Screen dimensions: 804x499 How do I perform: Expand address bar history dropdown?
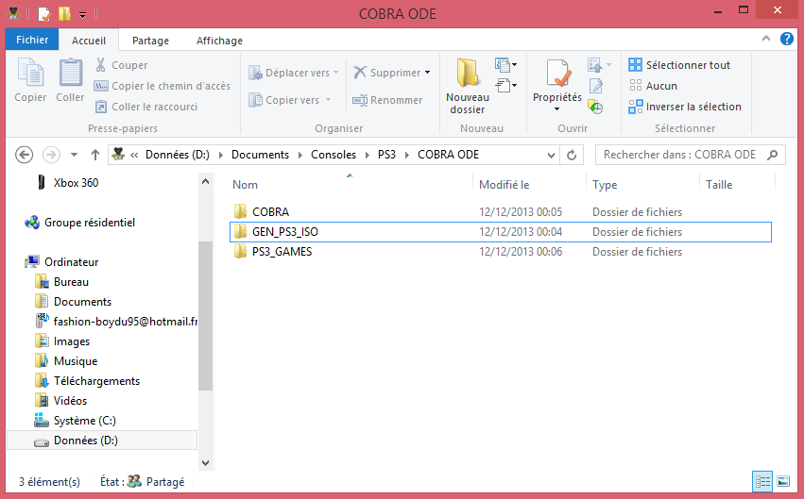(x=551, y=155)
